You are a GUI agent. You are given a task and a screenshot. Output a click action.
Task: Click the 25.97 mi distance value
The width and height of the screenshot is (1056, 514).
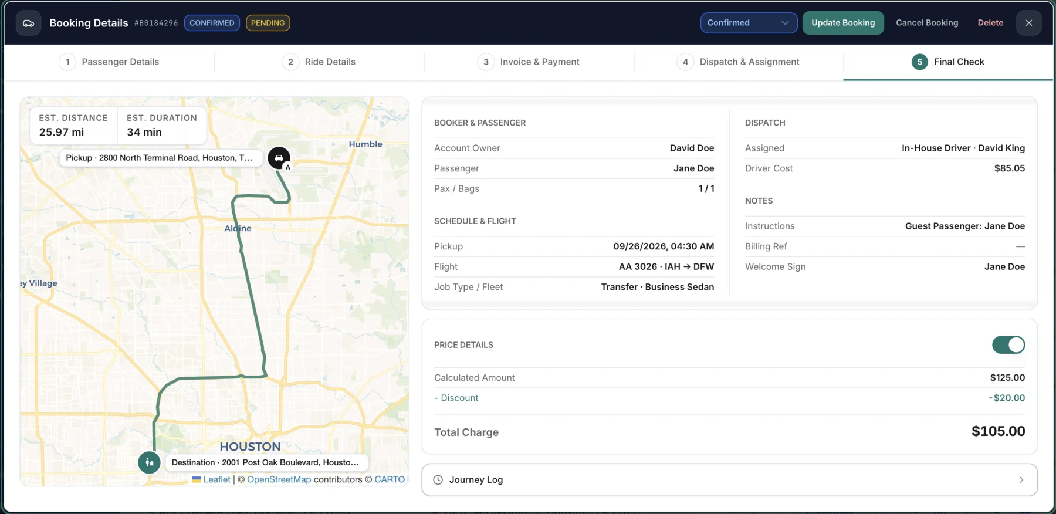tap(62, 133)
